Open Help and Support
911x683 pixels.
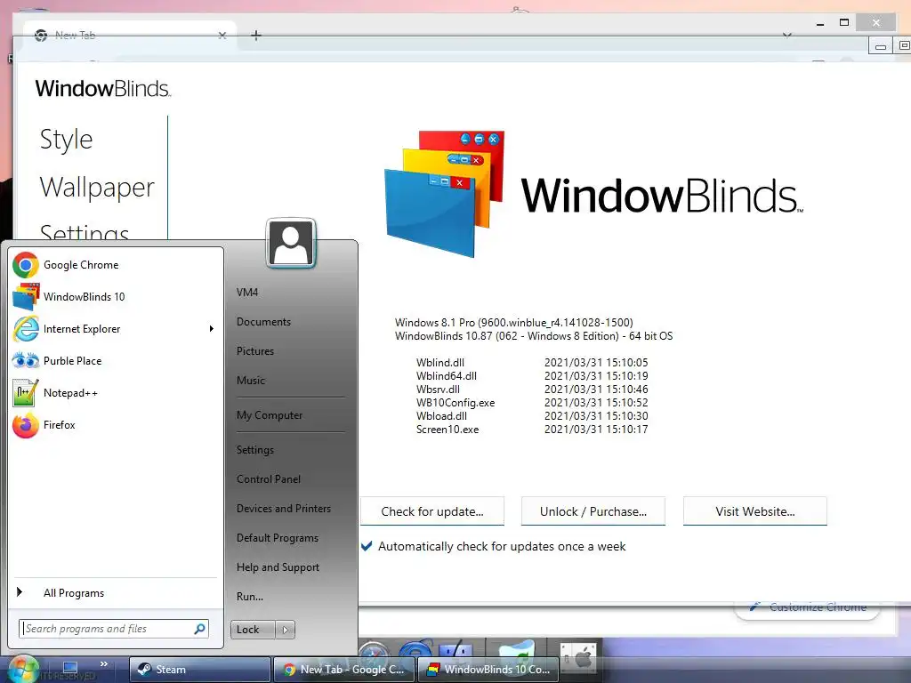click(x=278, y=566)
